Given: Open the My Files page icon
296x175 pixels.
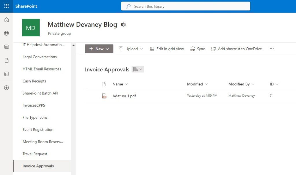Looking at the screenshot, I should point(6,60).
